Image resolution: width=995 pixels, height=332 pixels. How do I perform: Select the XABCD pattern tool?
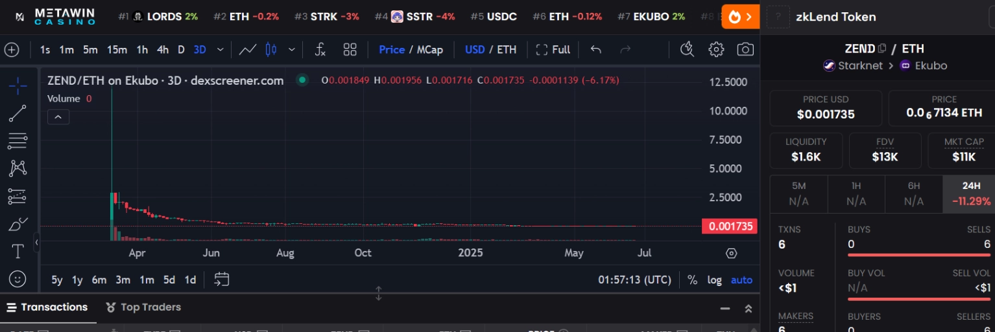click(x=18, y=168)
